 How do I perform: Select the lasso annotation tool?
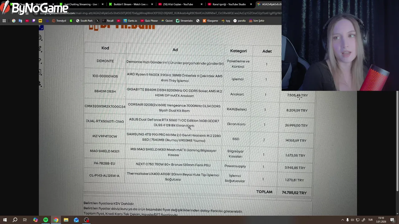40,60
